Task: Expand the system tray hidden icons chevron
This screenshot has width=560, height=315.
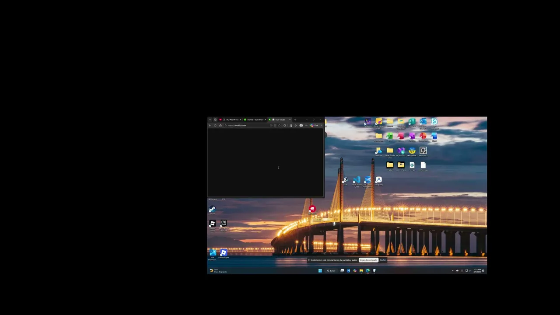Action: pyautogui.click(x=452, y=270)
